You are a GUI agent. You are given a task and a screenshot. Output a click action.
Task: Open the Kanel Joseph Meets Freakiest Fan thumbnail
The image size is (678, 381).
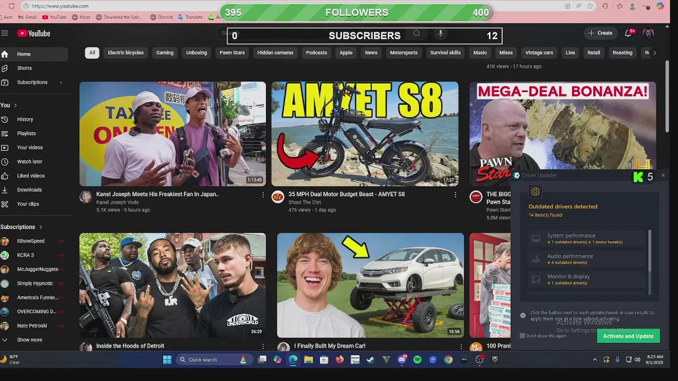click(x=173, y=134)
